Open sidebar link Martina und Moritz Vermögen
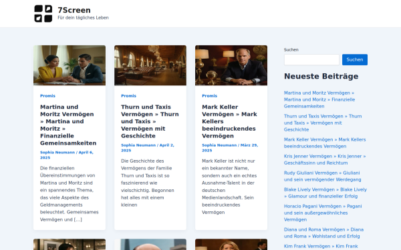401x250 pixels. tap(319, 99)
